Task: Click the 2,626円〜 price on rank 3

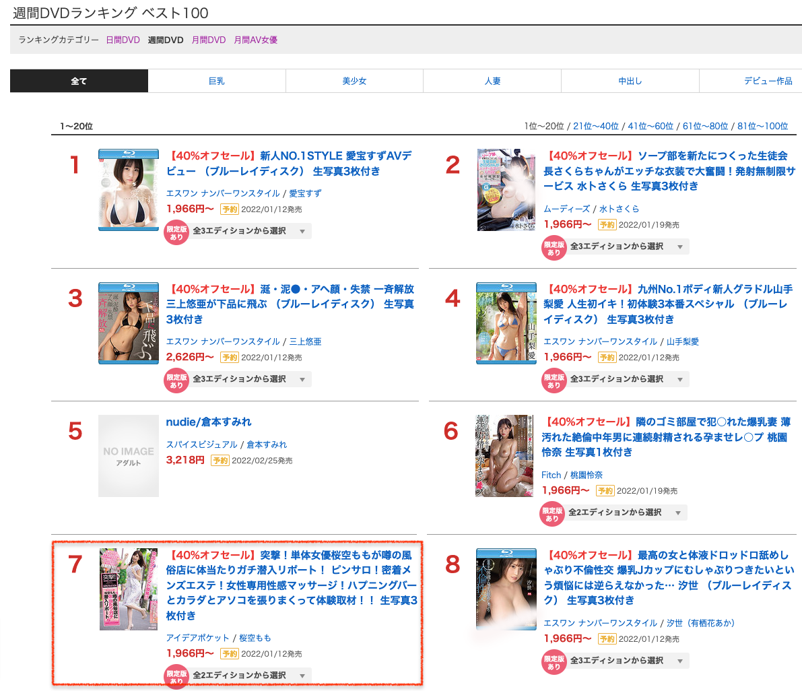Action: pos(190,357)
